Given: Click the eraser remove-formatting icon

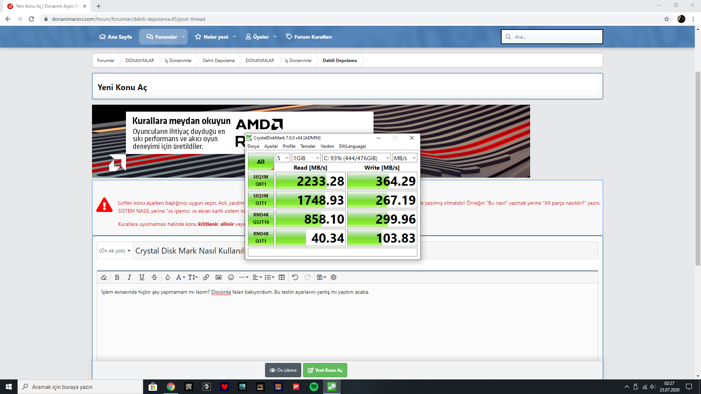Looking at the screenshot, I should [x=104, y=277].
